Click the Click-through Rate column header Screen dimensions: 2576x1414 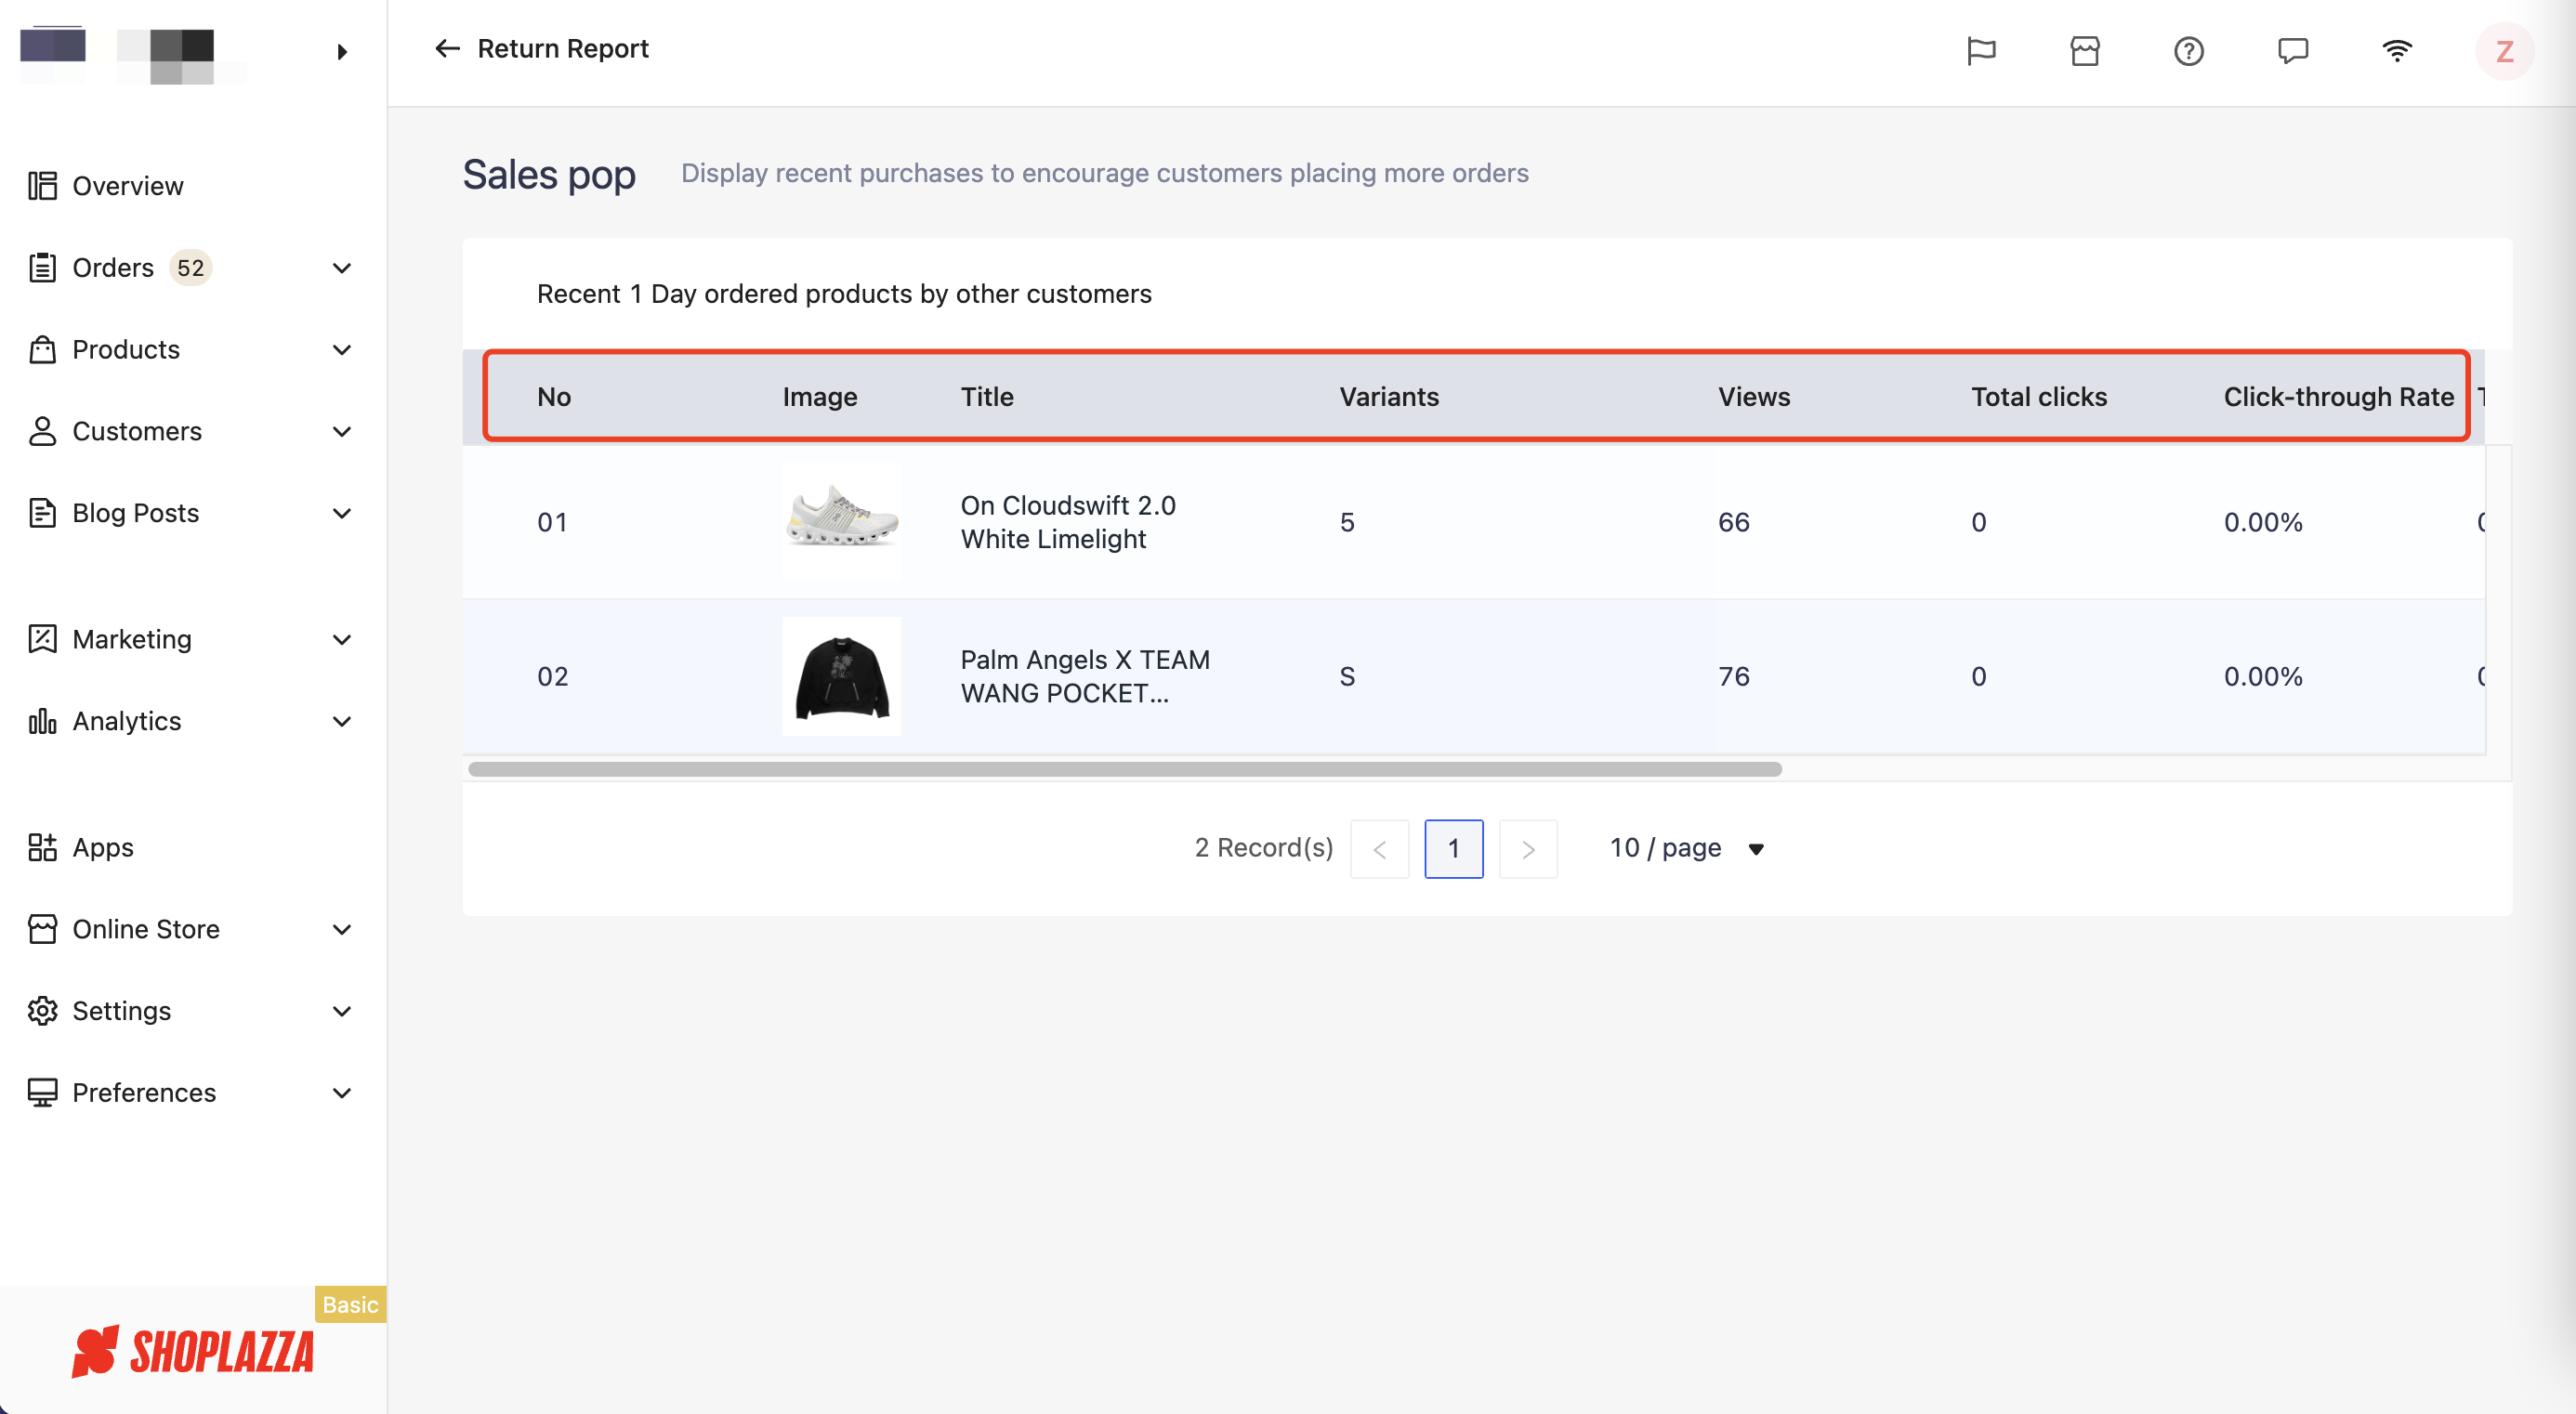coord(2338,397)
